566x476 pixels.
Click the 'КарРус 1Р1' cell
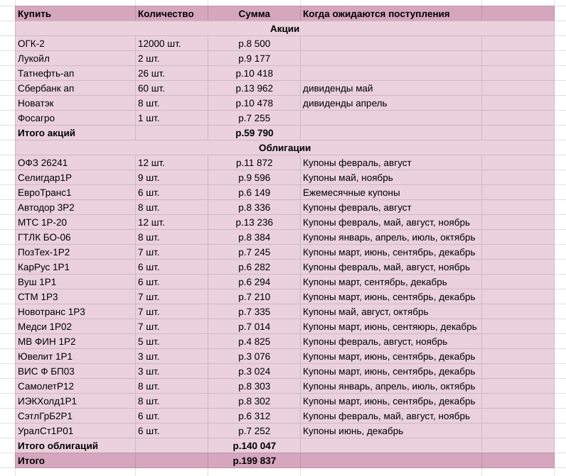tap(75, 267)
